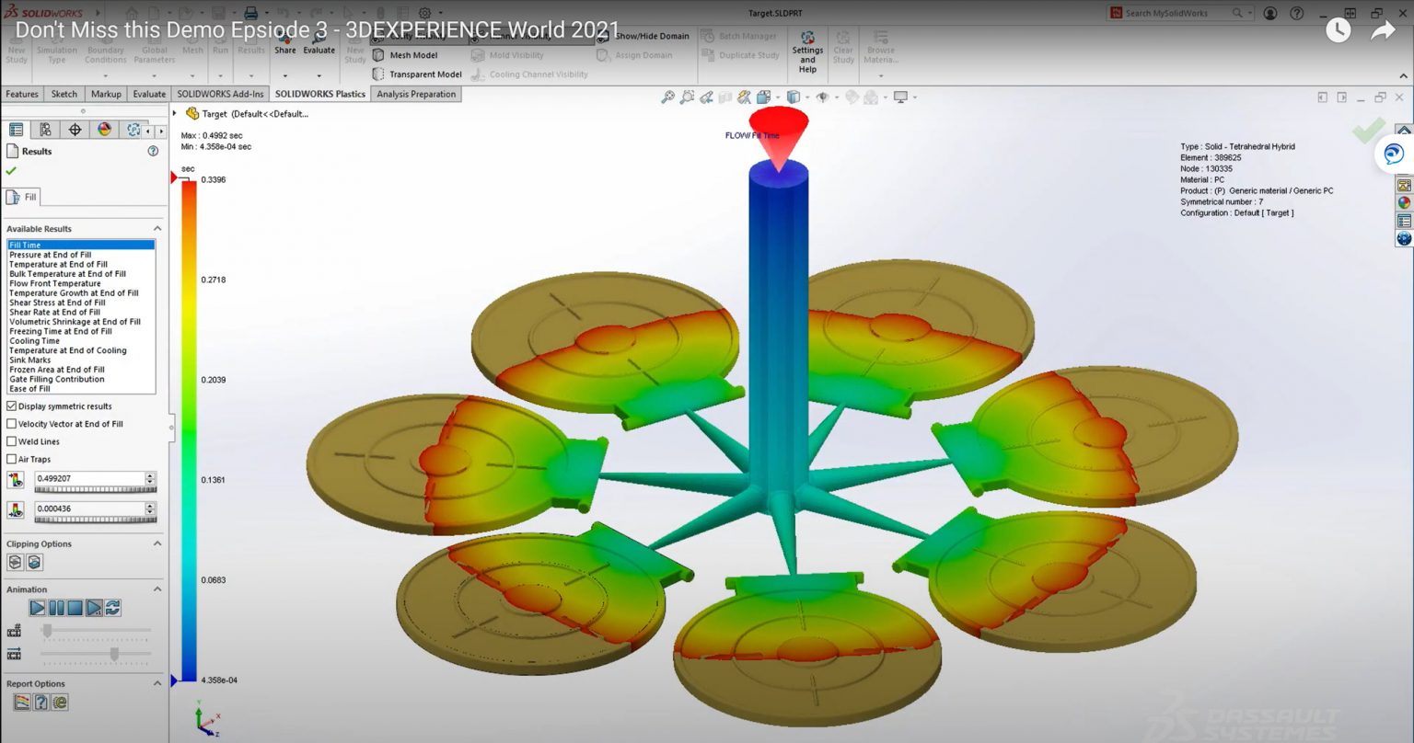The height and width of the screenshot is (743, 1414).
Task: Enable the Air Traps checkbox
Action: pos(11,459)
